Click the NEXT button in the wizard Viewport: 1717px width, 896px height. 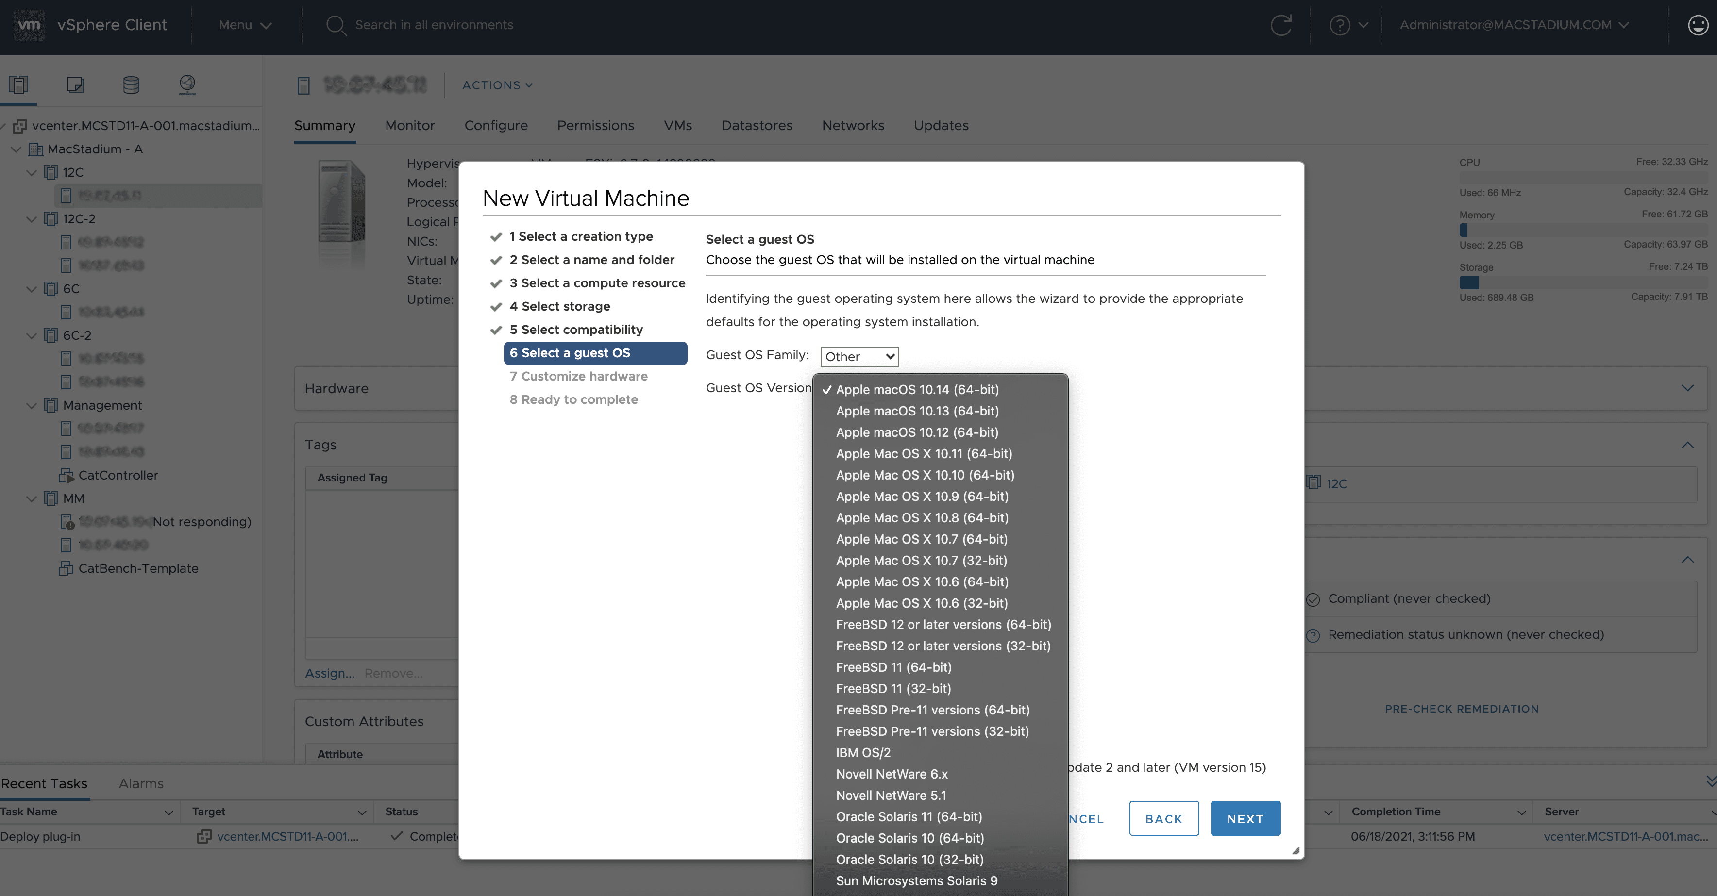click(1245, 819)
